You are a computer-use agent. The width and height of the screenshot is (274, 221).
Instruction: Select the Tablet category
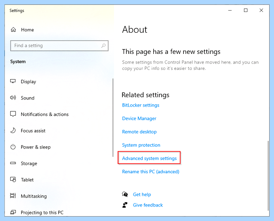click(x=27, y=180)
